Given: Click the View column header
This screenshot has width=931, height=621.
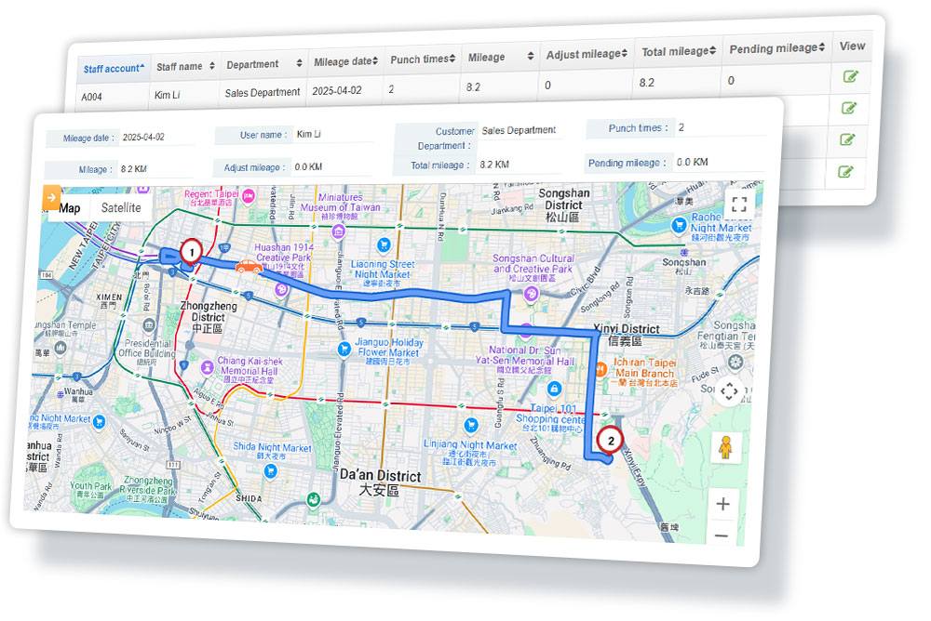Looking at the screenshot, I should tap(852, 46).
